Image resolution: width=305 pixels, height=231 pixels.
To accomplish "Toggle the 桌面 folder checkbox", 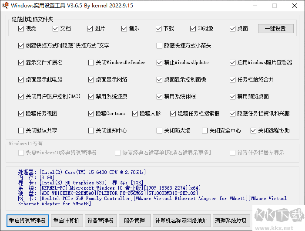I will 232,29.
